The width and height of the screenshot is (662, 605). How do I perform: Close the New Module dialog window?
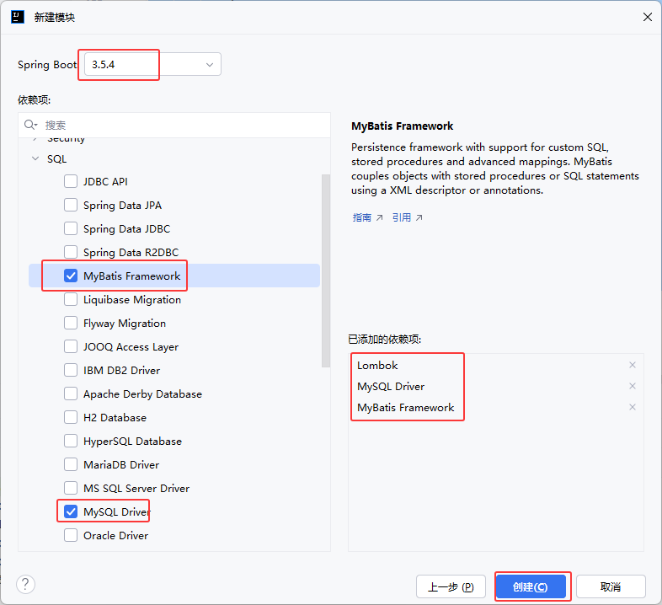point(647,16)
